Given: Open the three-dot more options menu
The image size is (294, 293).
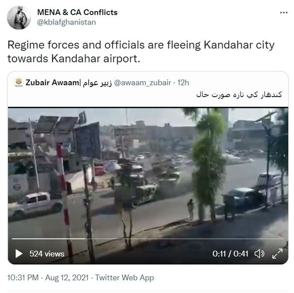Looking at the screenshot, I should click(284, 13).
